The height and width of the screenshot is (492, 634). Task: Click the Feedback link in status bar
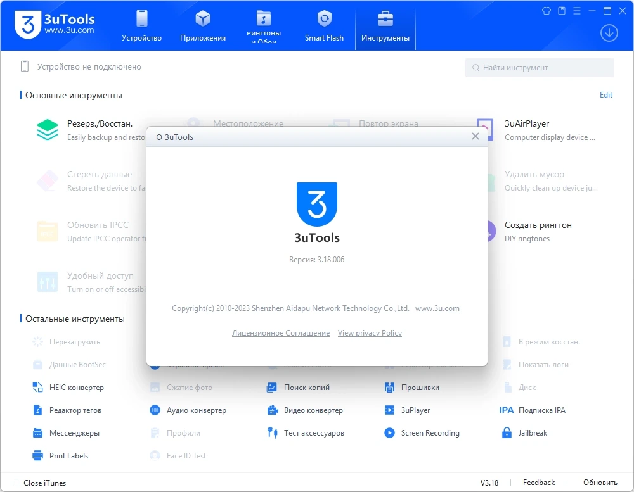click(538, 483)
